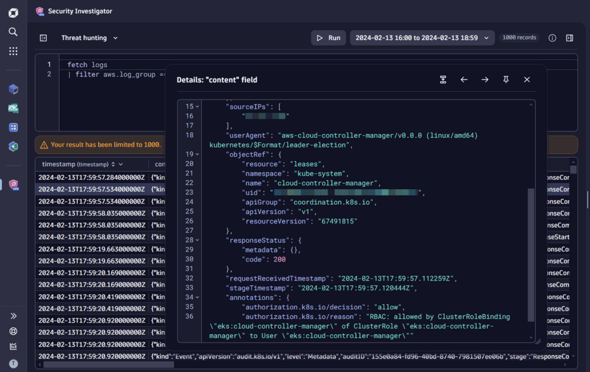Open the Security Investigator app icon in sidebar
Screen dimensions: 590x372
click(x=13, y=184)
